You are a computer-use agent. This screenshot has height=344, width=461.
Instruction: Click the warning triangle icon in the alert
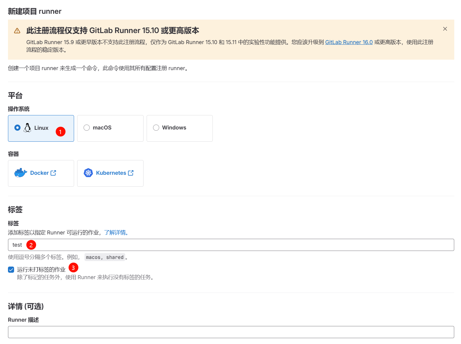tap(17, 31)
